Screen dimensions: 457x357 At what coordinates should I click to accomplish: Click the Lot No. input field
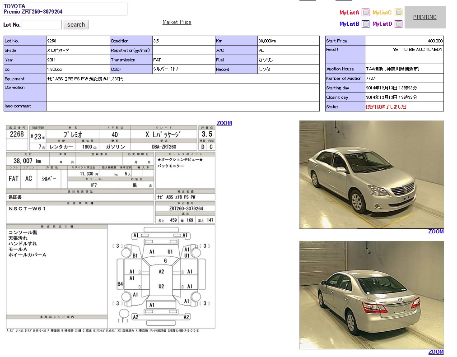click(42, 25)
